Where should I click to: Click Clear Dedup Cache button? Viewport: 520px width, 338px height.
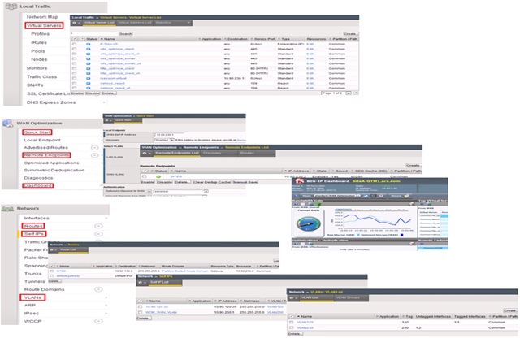pos(212,183)
